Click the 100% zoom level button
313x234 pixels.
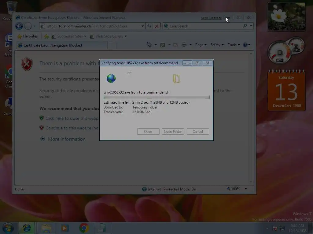pos(234,189)
